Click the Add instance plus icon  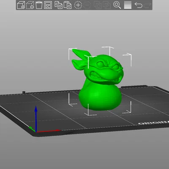click(78, 5)
